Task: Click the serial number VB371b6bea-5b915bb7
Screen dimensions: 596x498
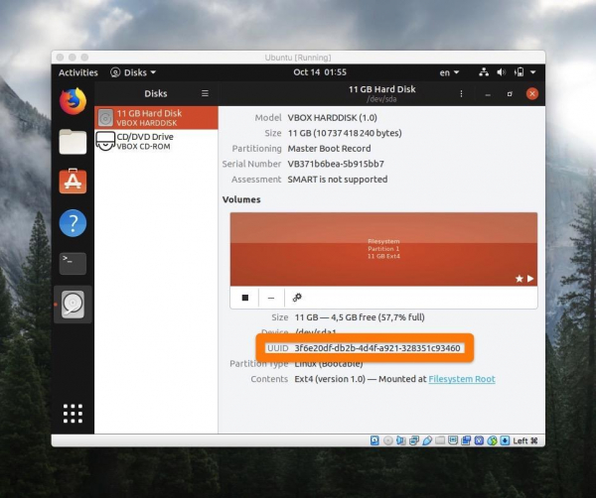Action: pos(336,164)
